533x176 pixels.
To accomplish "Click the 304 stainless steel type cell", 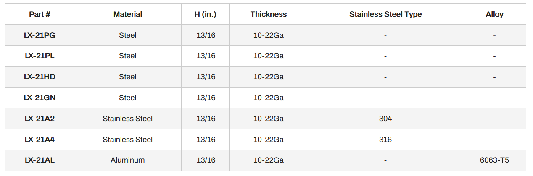I will point(385,119).
